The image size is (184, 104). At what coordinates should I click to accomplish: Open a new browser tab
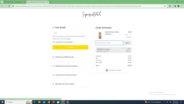coord(51,2)
